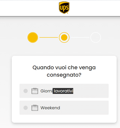Select the Giorni lavorativi option row
Image resolution: width=120 pixels, height=128 pixels.
pos(64,91)
